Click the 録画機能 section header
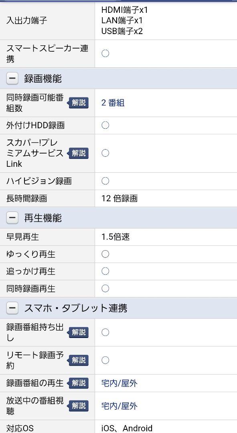237x433 pixels. 119,79
